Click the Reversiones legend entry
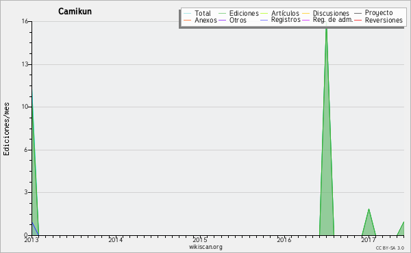 click(379, 20)
